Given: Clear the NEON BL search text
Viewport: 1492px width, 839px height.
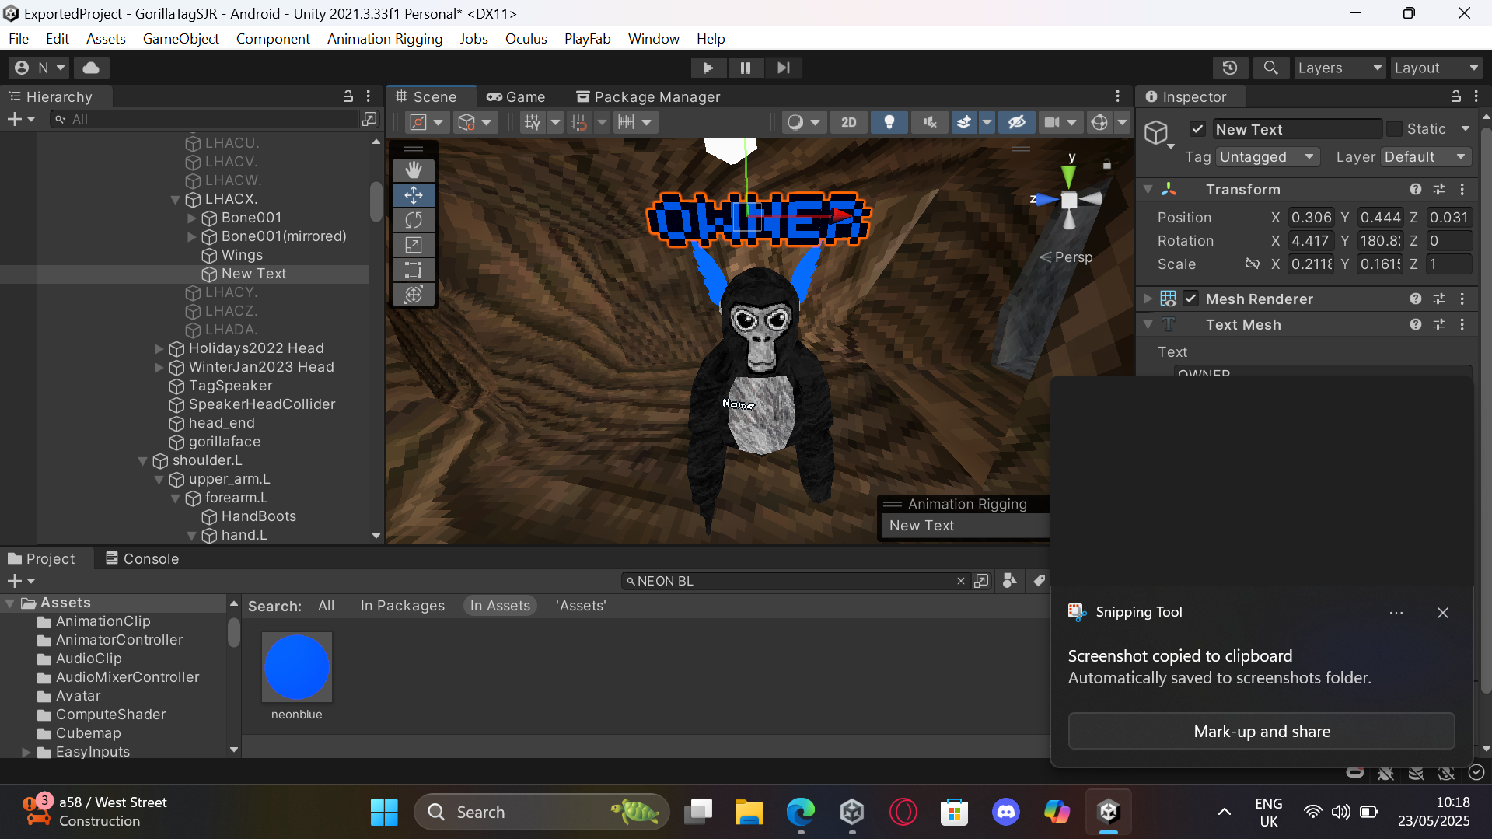Looking at the screenshot, I should 961,581.
